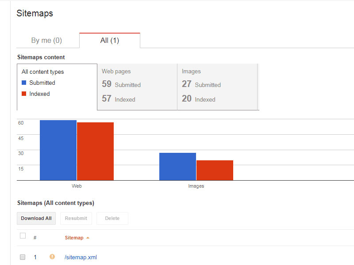Select the All (1) tab
354x265 pixels.
(110, 41)
